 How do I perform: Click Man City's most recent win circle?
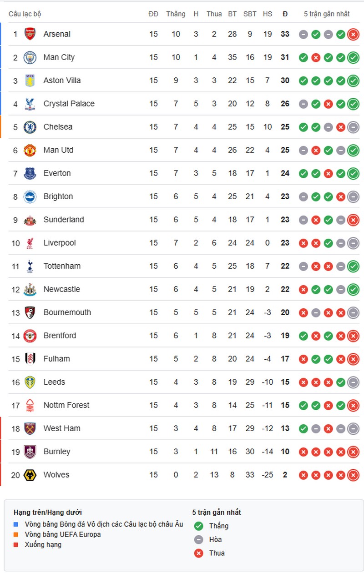353,57
